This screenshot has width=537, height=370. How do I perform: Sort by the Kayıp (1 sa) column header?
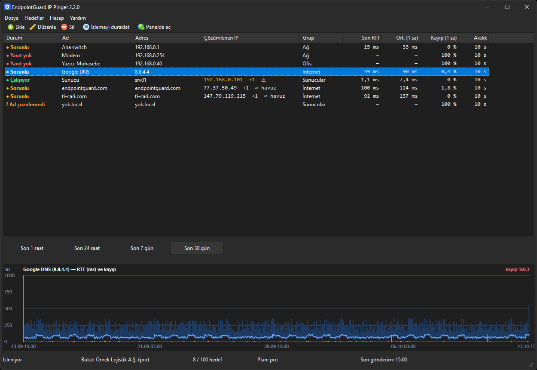(439, 38)
